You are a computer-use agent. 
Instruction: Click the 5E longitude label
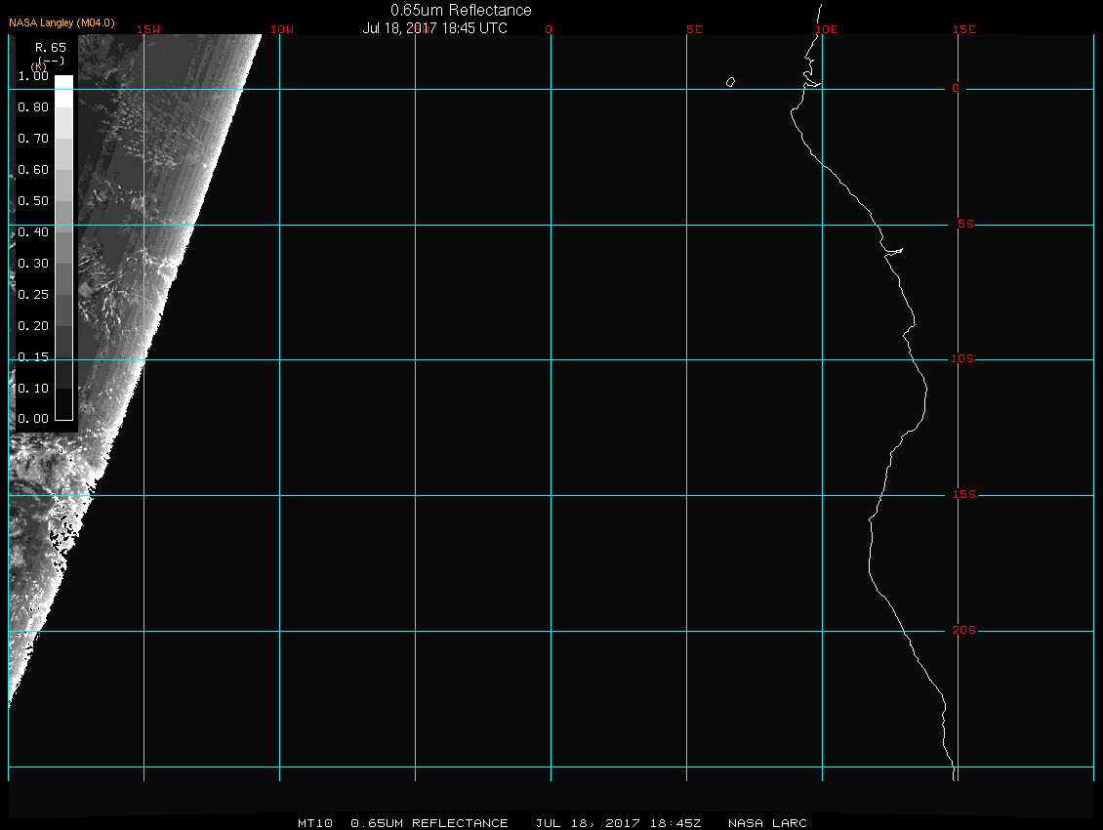[x=694, y=29]
